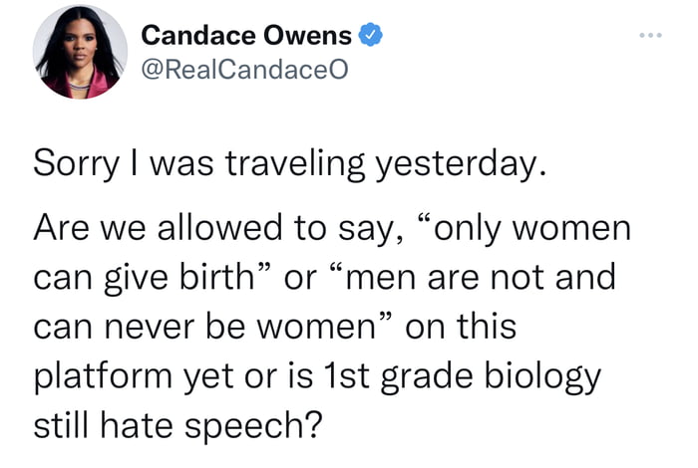
Task: Click the word 'platform' in the tweet
Action: click(x=103, y=377)
